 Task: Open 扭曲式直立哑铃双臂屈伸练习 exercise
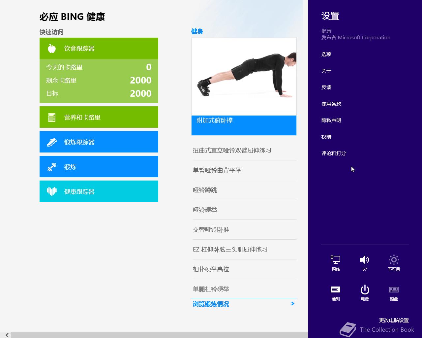coord(245,151)
